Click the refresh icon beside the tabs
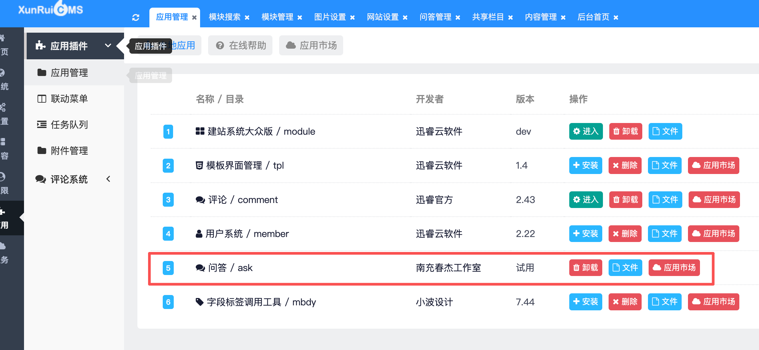Image resolution: width=759 pixels, height=350 pixels. 136,17
